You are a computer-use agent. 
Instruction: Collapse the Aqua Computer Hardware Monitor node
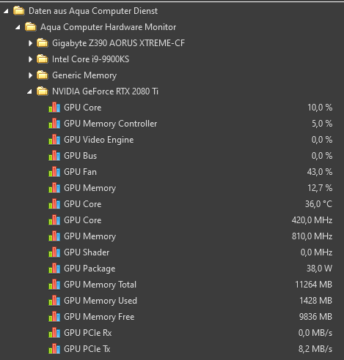(x=18, y=27)
